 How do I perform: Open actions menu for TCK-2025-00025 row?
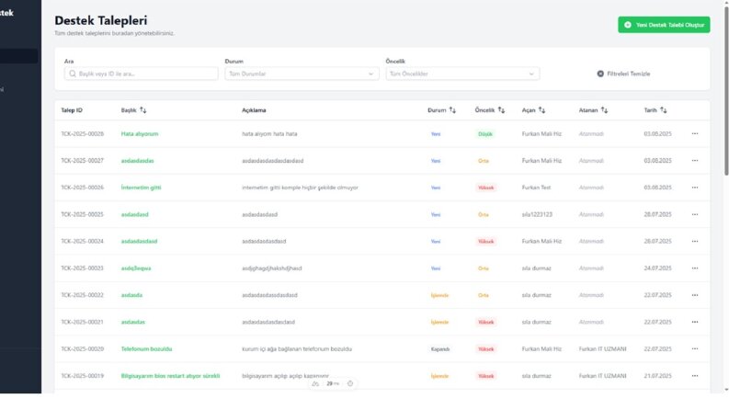point(695,215)
